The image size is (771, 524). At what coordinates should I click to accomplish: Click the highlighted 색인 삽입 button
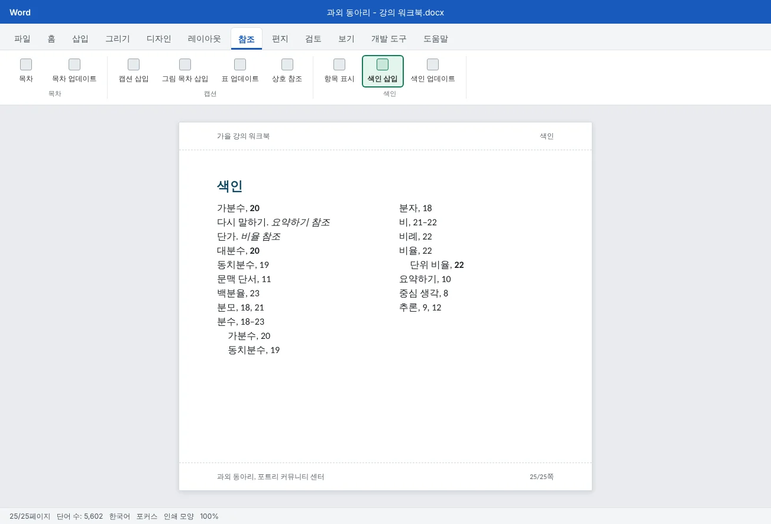pyautogui.click(x=383, y=72)
